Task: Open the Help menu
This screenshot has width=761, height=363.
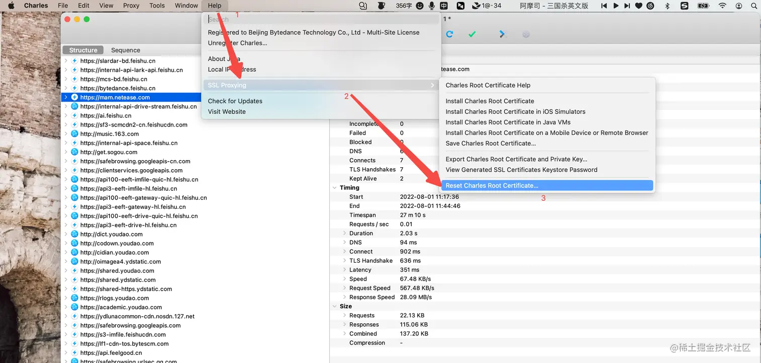Action: (214, 6)
